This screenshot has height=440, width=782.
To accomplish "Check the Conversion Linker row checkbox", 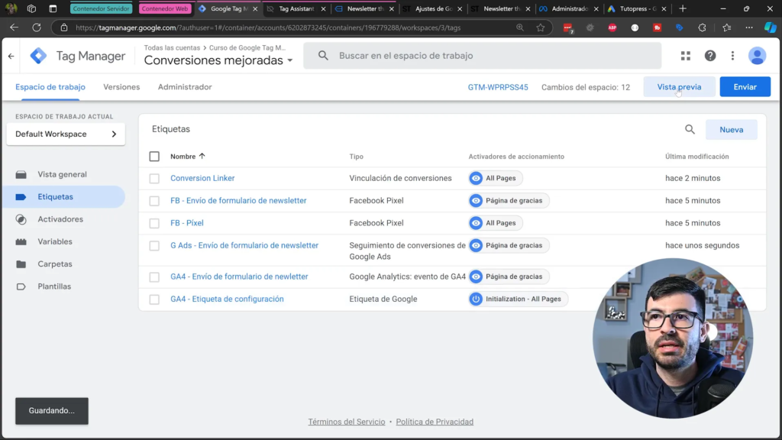I will click(154, 178).
